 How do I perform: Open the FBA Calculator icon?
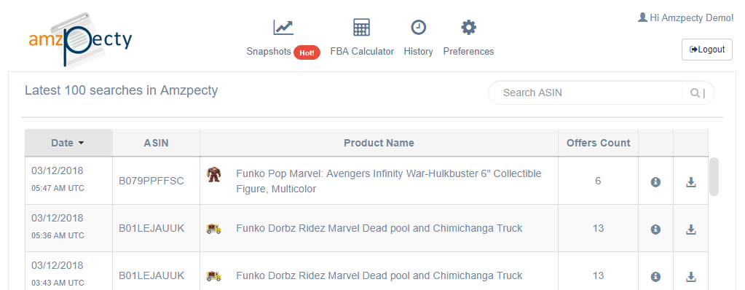(361, 28)
